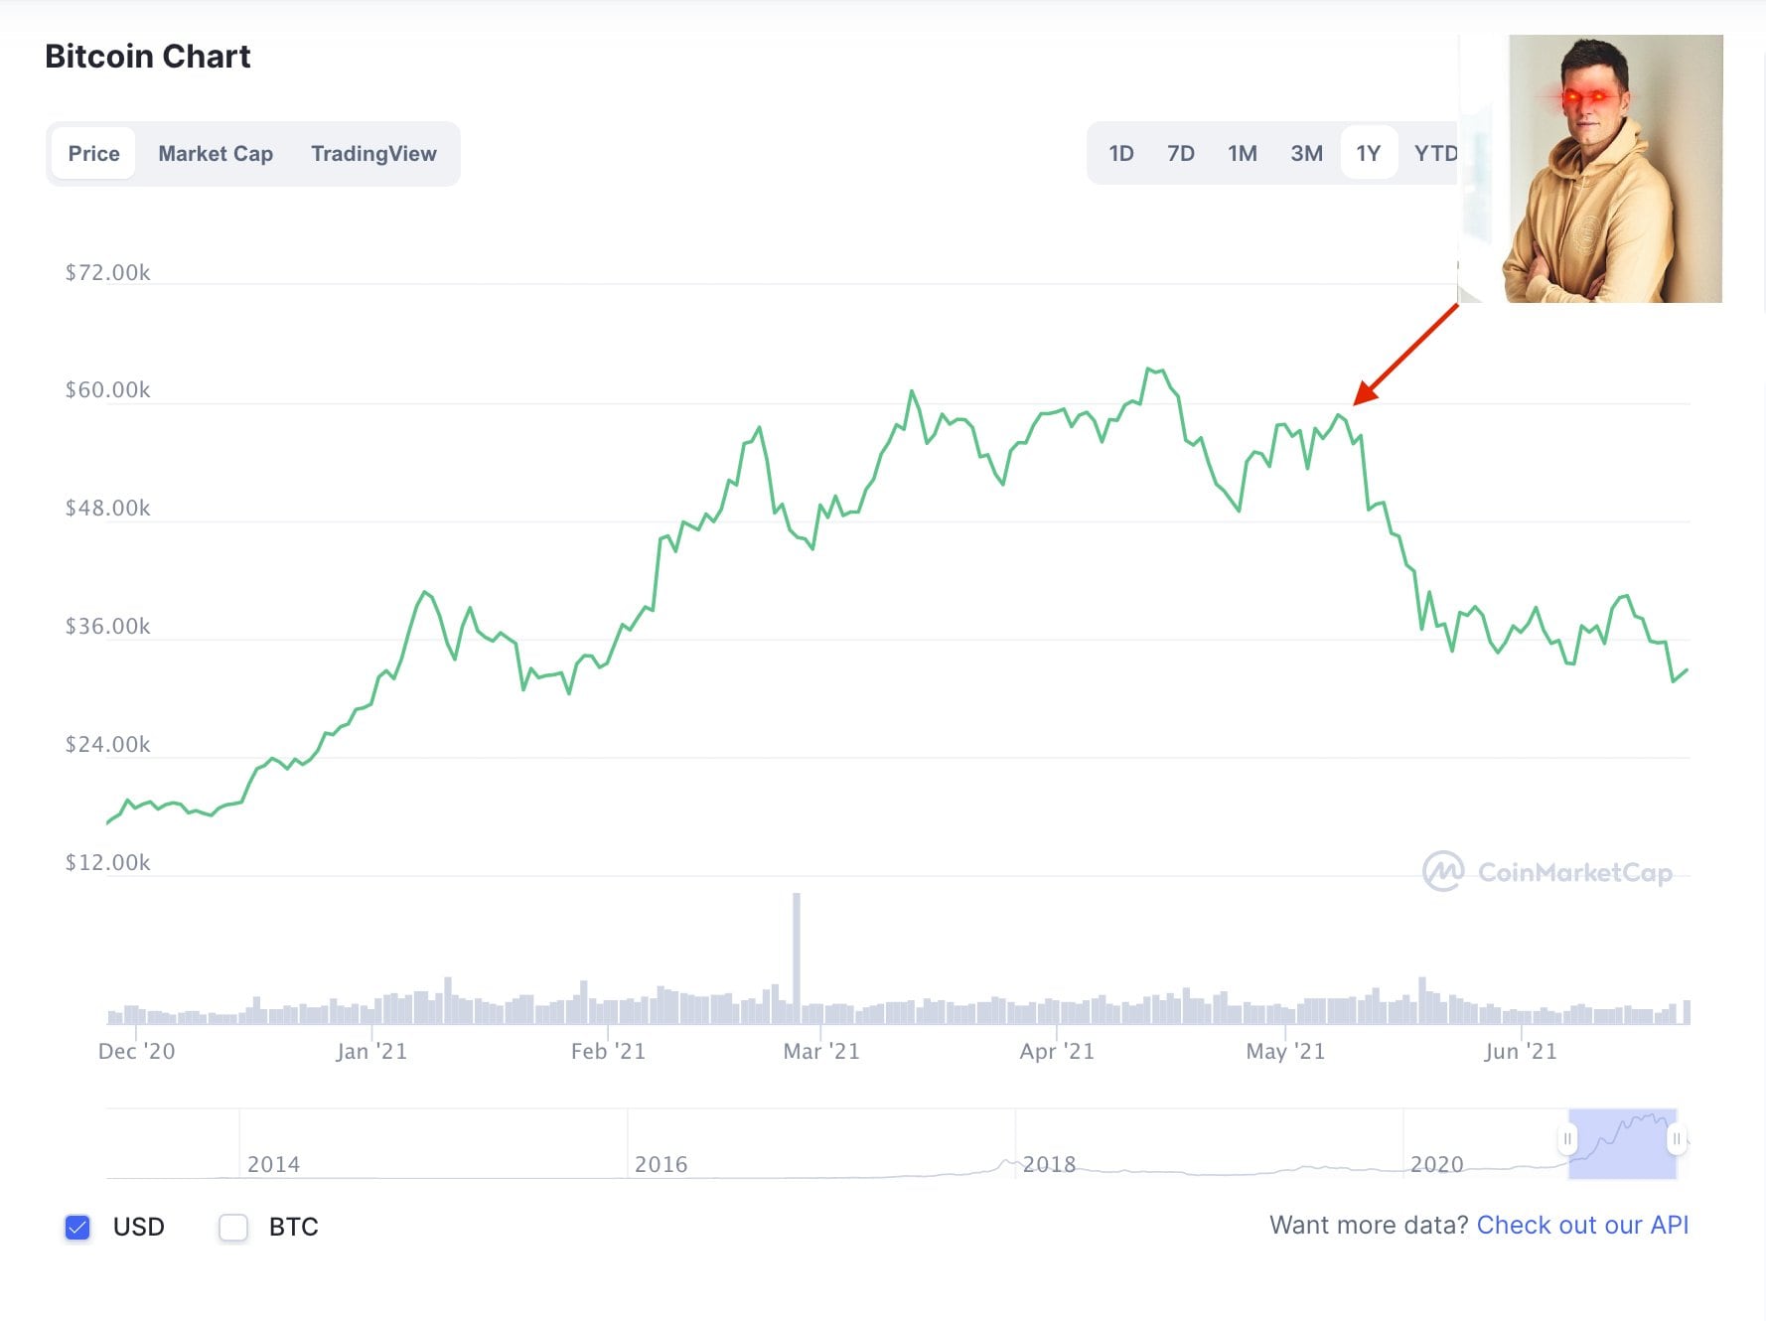Screen dimensions: 1766x1321
Task: Open the TradingView tab
Action: (x=374, y=153)
